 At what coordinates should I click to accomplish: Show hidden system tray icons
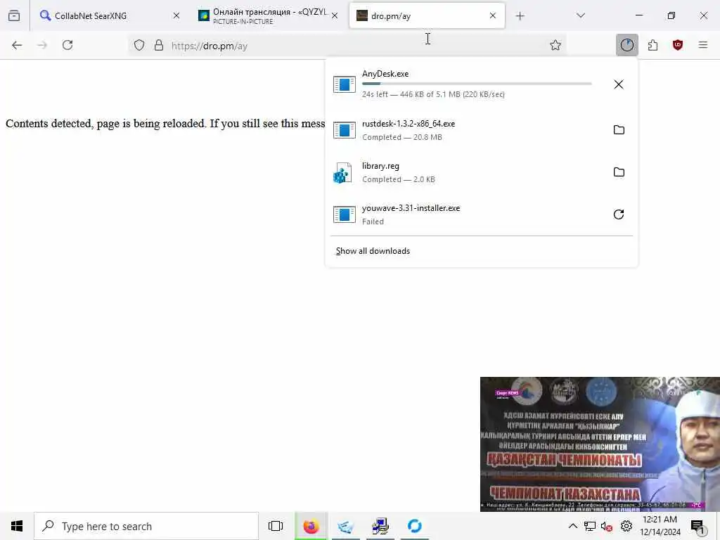572,526
